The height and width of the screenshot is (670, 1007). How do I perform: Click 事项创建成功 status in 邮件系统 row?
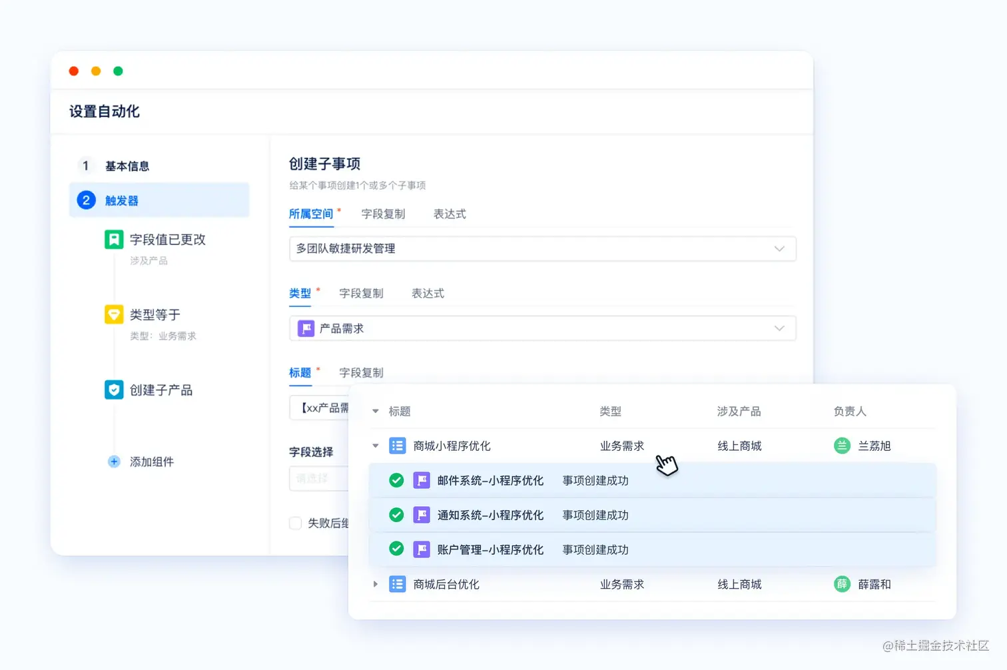point(595,480)
